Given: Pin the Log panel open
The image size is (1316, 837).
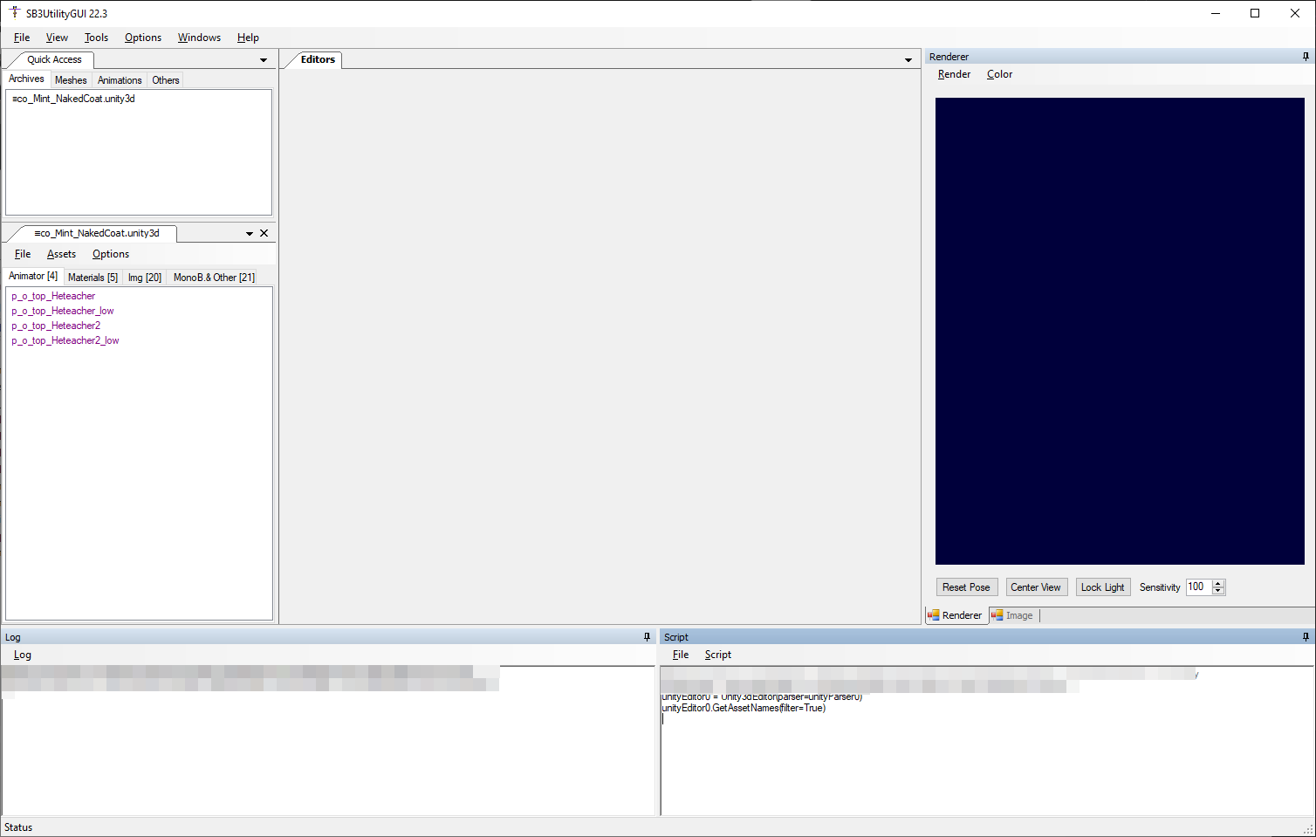Looking at the screenshot, I should point(647,636).
